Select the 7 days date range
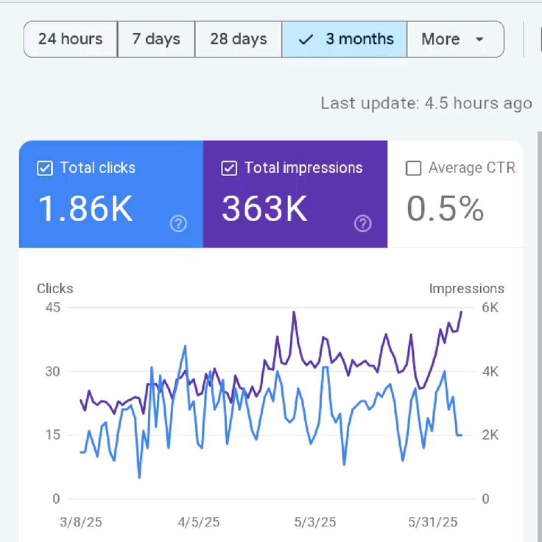 point(156,39)
